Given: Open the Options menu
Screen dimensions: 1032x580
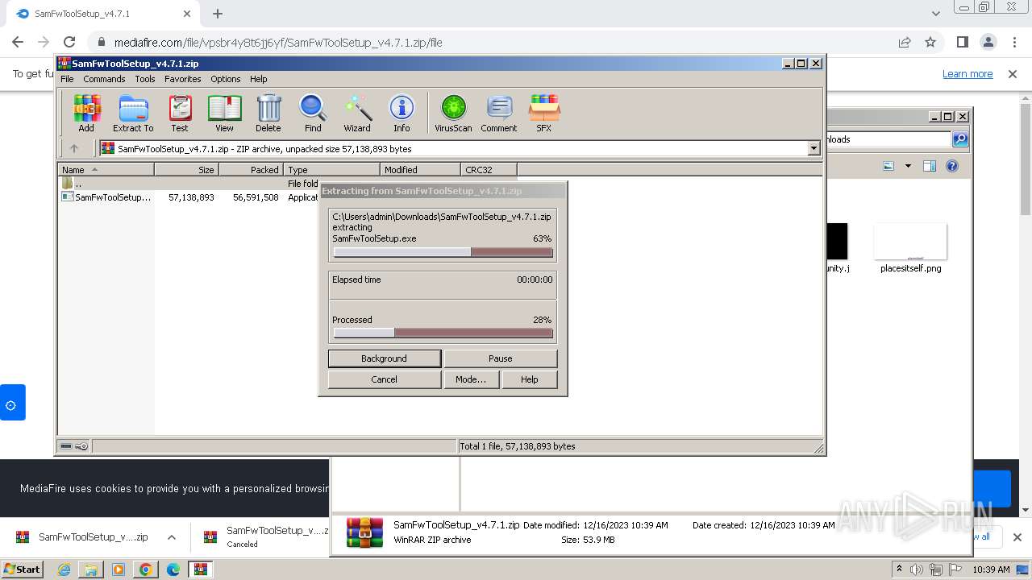Looking at the screenshot, I should pos(226,79).
